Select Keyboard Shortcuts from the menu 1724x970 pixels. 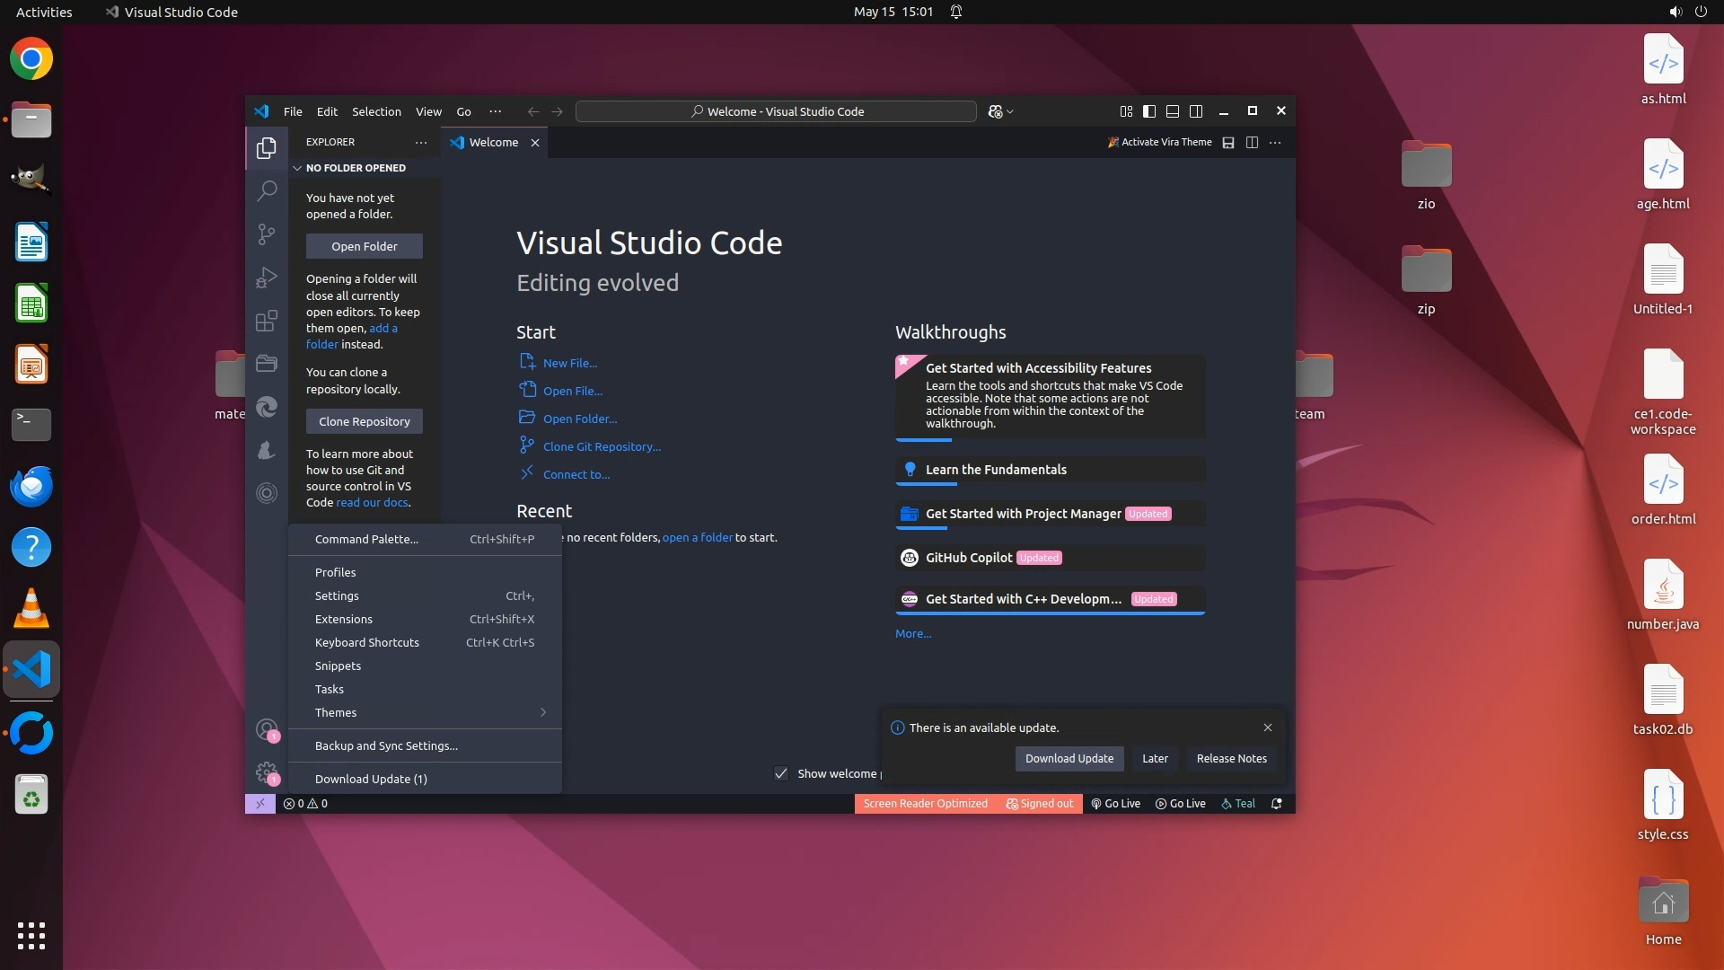coord(367,642)
